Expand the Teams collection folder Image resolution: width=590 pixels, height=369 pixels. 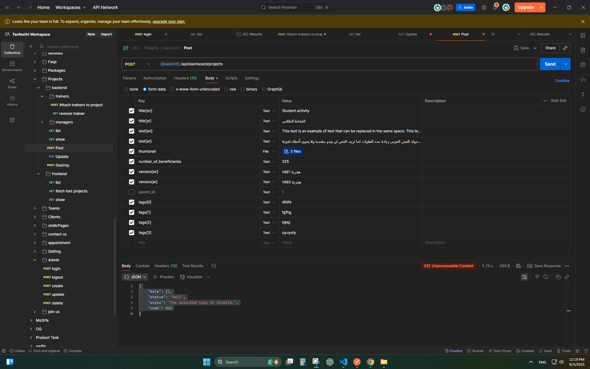(x=35, y=208)
